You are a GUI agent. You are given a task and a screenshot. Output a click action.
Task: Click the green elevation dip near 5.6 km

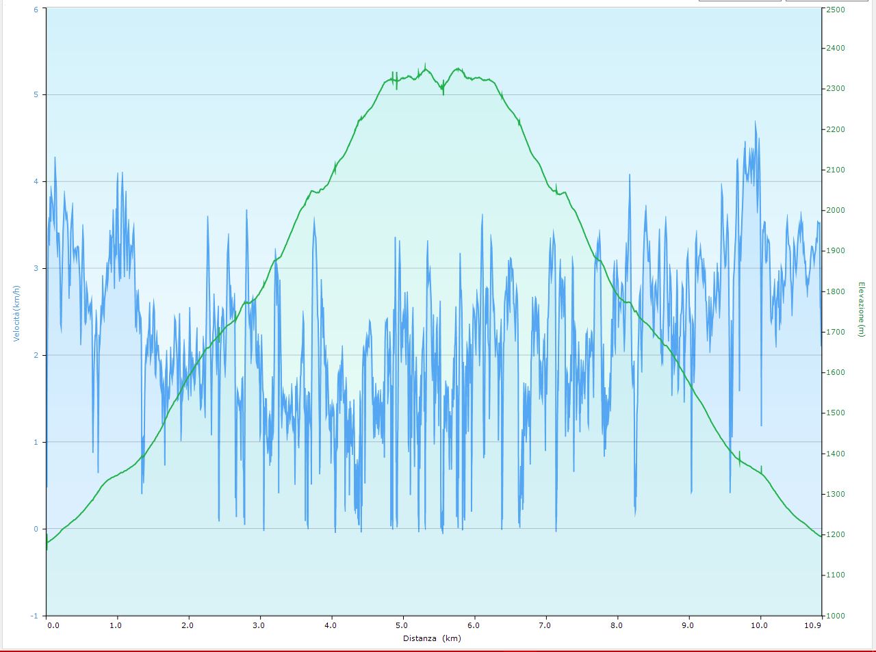443,90
